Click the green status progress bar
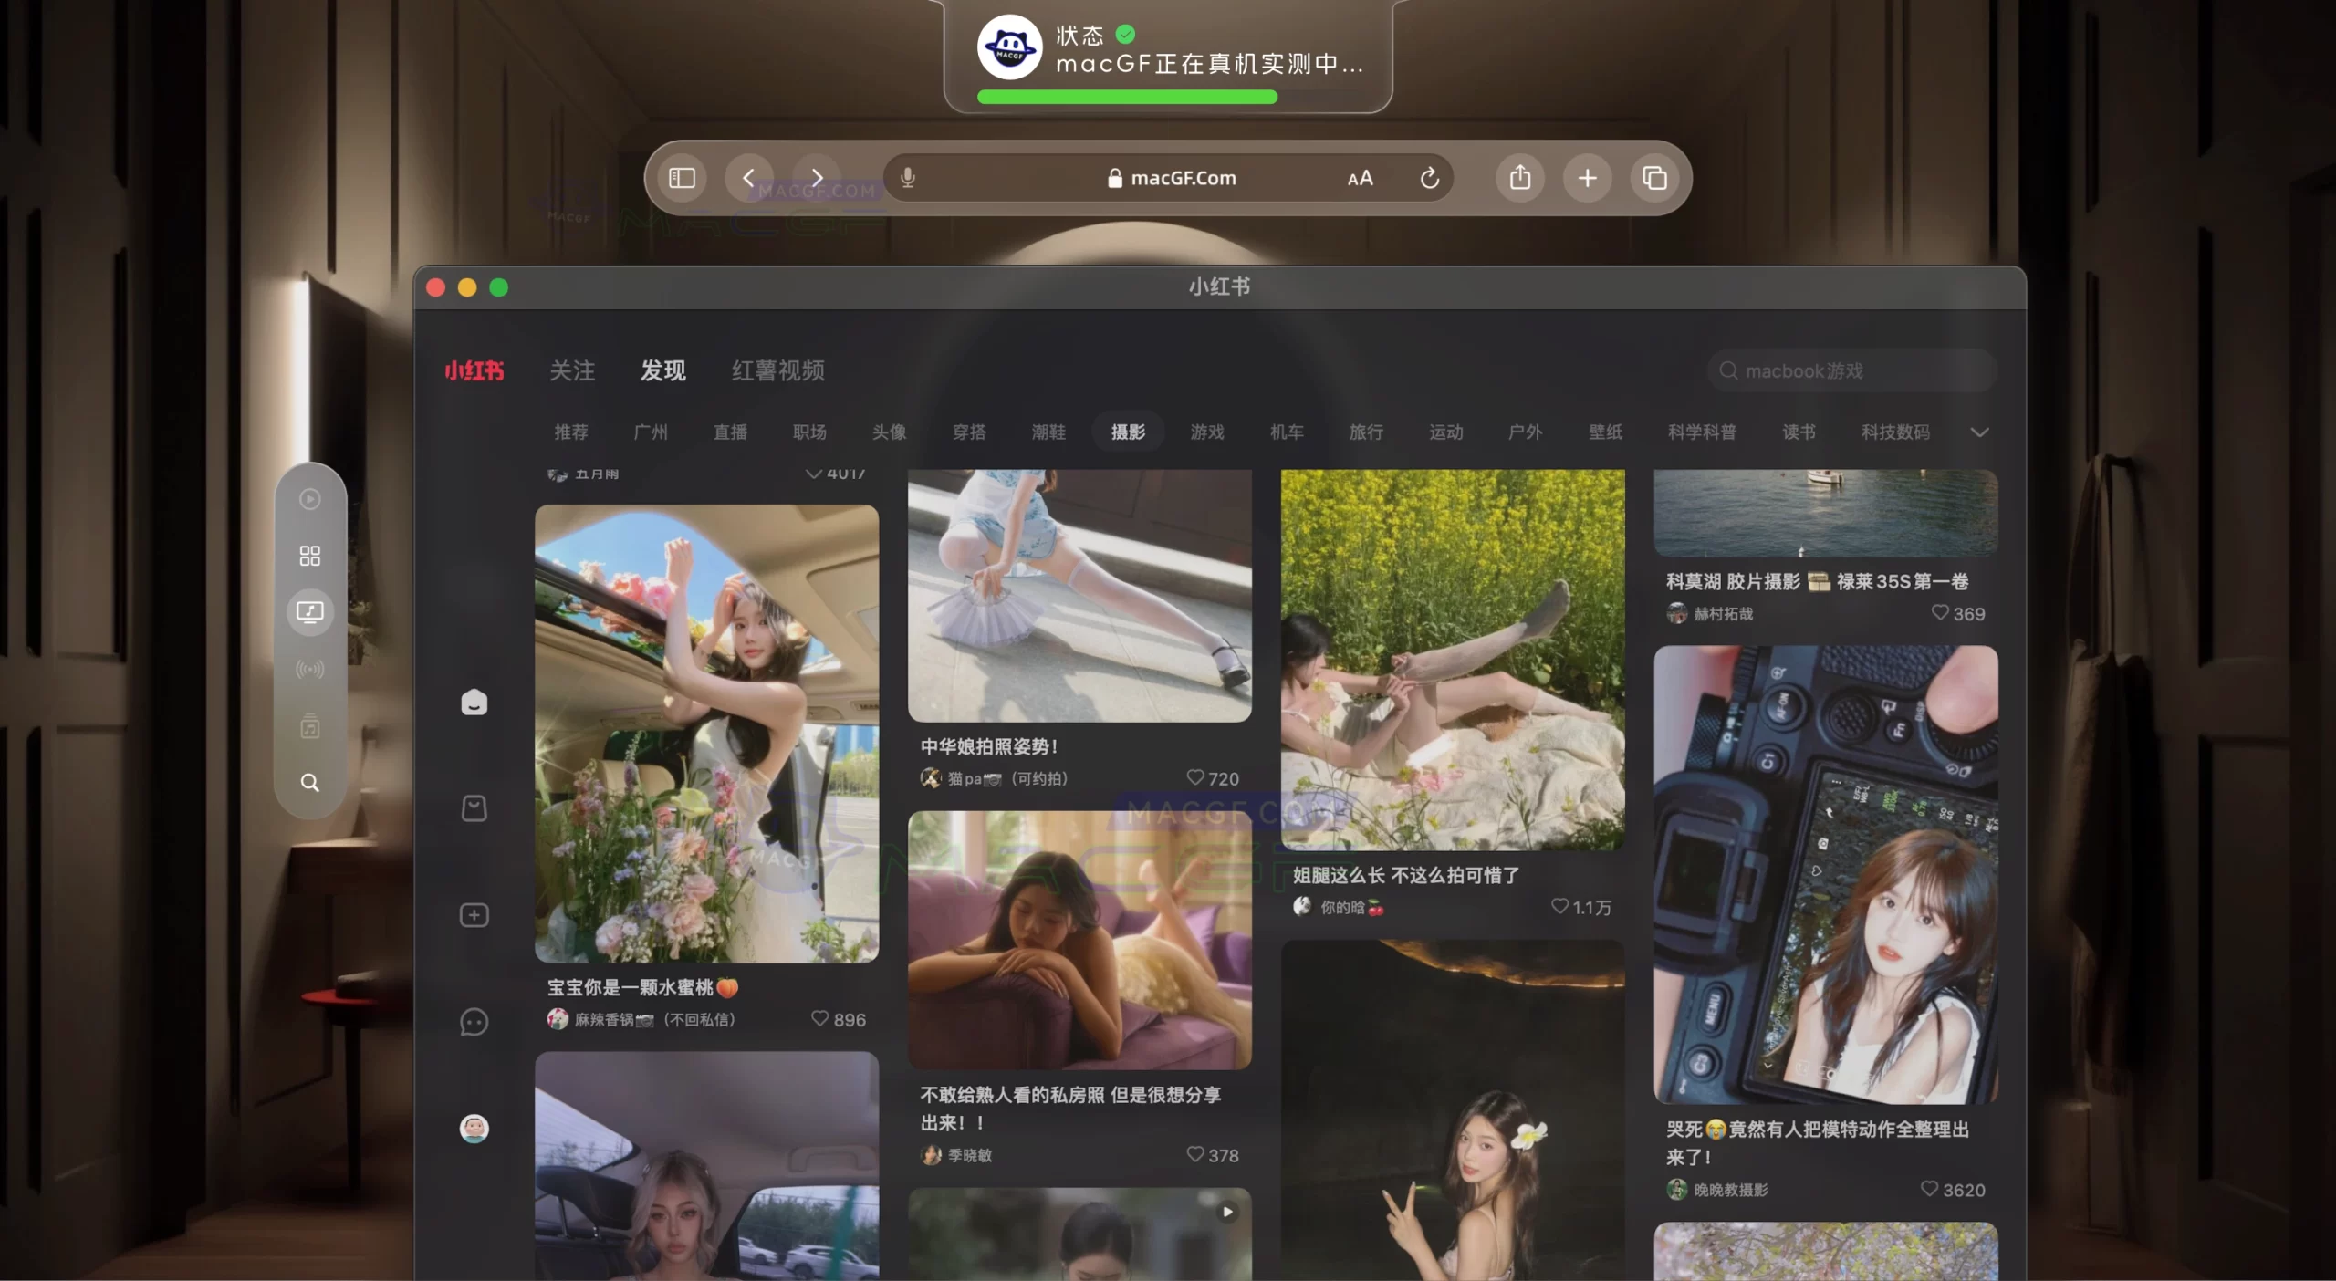The height and width of the screenshot is (1281, 2336). pos(1127,98)
